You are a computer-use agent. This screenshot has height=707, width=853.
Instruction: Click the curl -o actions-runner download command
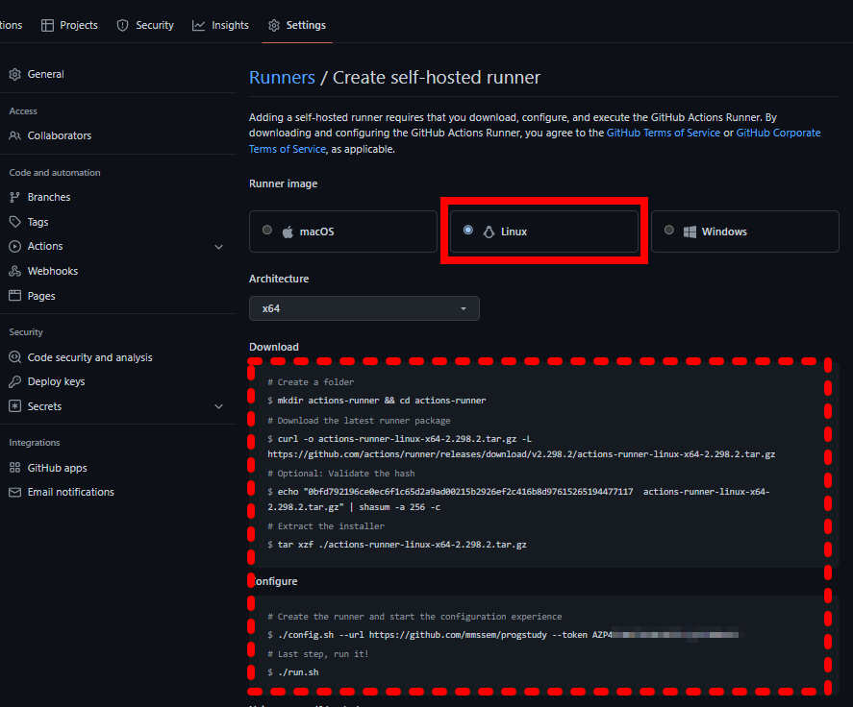(399, 439)
